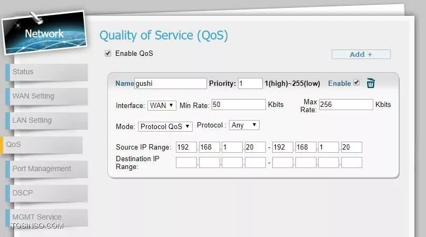This screenshot has width=426, height=237.
Task: Go to WAN Setting page
Action: pyautogui.click(x=46, y=96)
